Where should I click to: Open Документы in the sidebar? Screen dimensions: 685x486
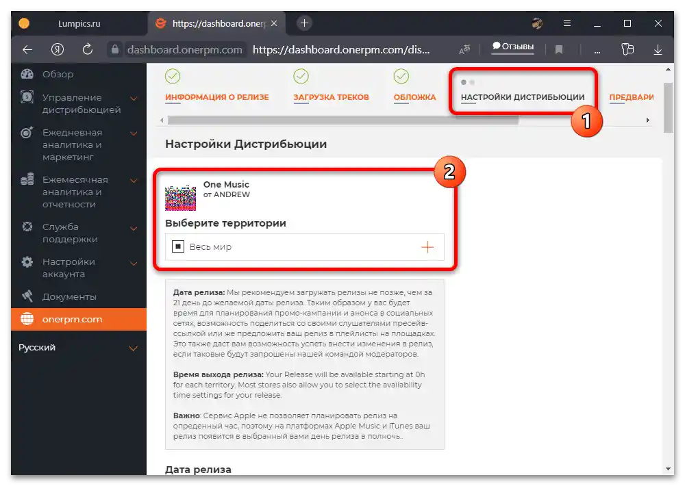click(69, 297)
